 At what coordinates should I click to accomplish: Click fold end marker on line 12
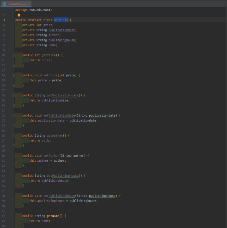pyautogui.click(x=14, y=65)
